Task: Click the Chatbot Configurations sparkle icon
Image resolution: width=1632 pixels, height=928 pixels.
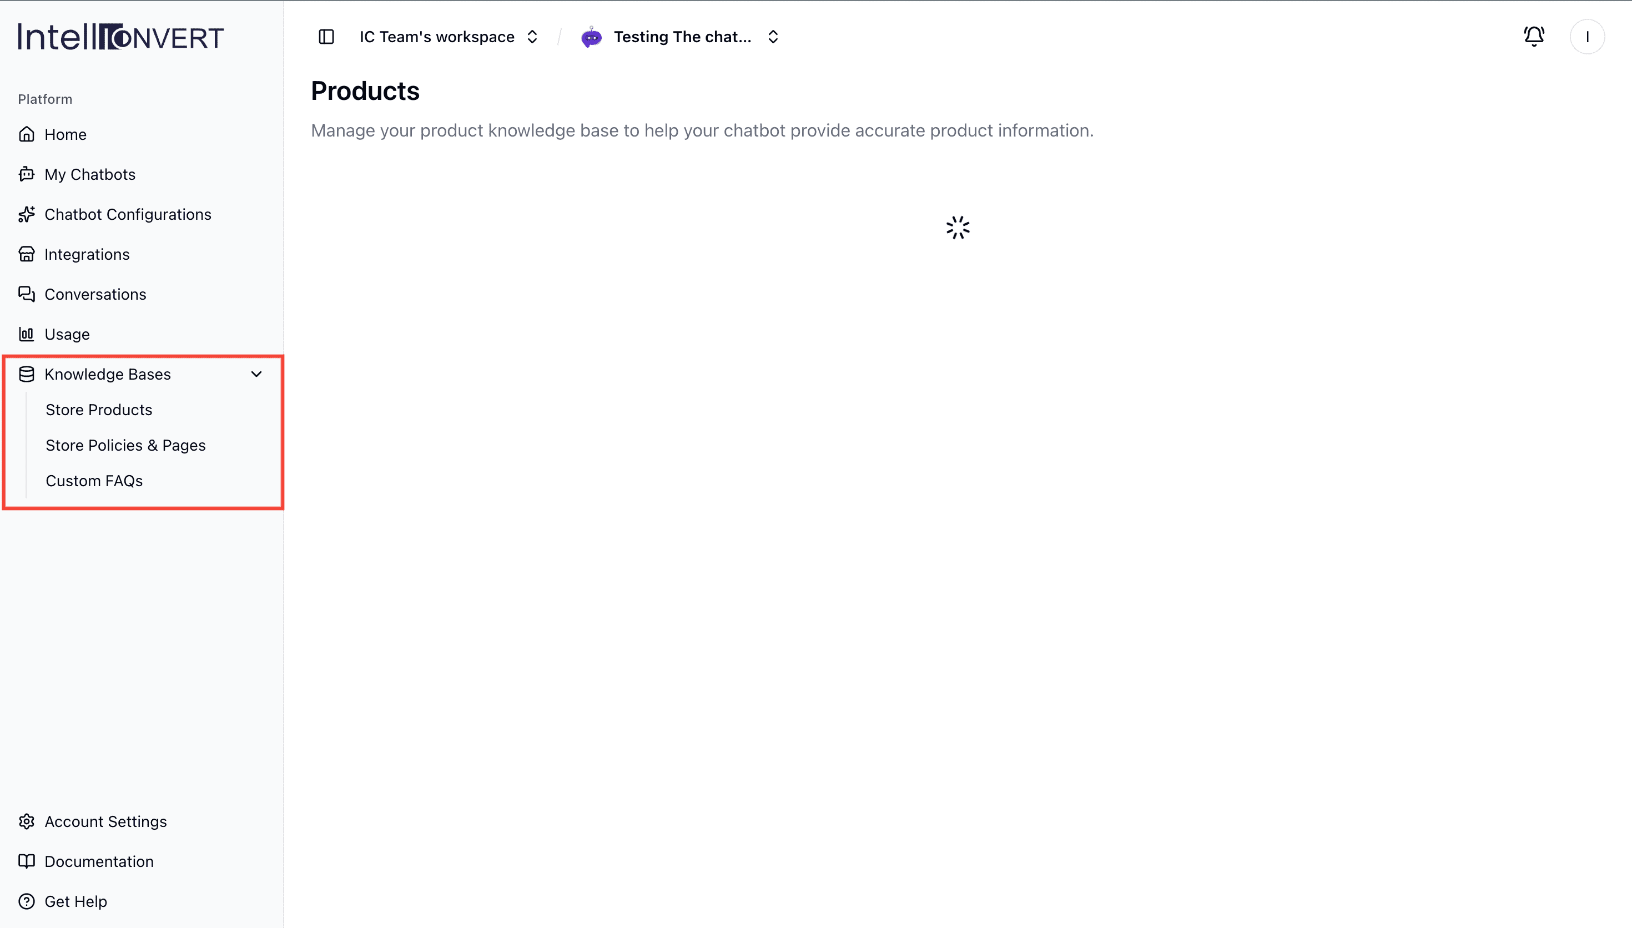Action: 26,214
